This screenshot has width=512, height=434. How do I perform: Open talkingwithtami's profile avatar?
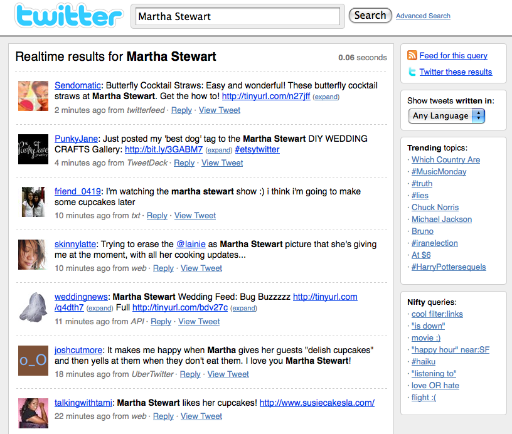point(33,413)
